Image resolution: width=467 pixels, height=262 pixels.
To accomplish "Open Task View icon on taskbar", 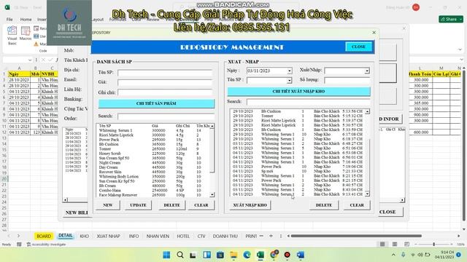I will pyautogui.click(x=193, y=255).
